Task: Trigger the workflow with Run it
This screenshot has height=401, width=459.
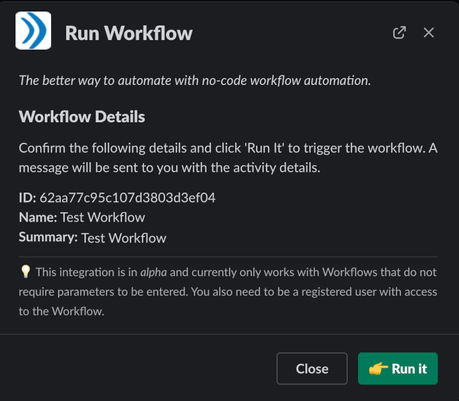Action: (398, 368)
